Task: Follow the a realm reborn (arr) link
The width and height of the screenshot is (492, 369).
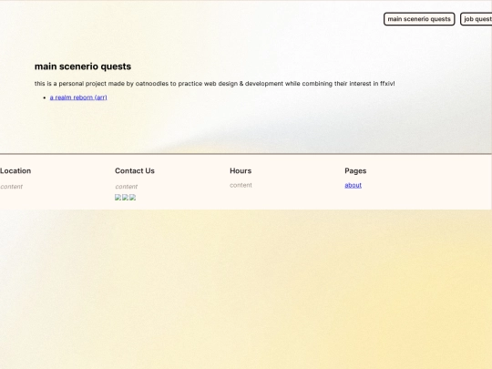Action: coord(78,97)
